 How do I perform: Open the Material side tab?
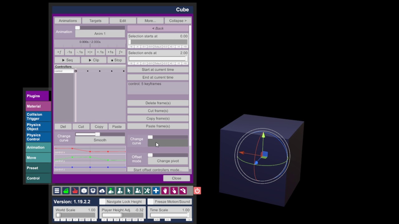tap(38, 106)
